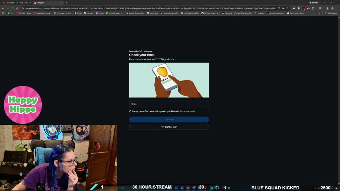Open the Bumblebeefarmer8 bookmark

click(169, 13)
